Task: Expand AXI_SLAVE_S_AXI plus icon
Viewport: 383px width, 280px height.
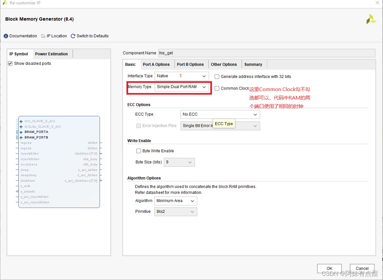Action: [x=21, y=121]
